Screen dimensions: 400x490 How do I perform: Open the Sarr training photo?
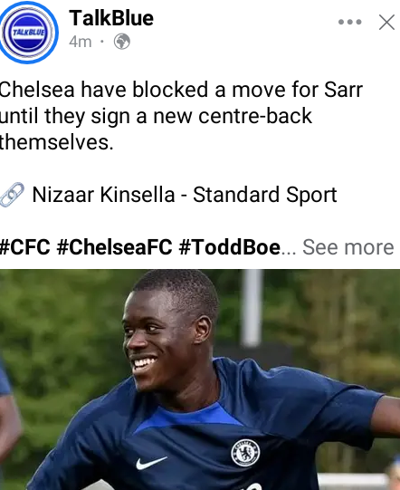tap(200, 380)
